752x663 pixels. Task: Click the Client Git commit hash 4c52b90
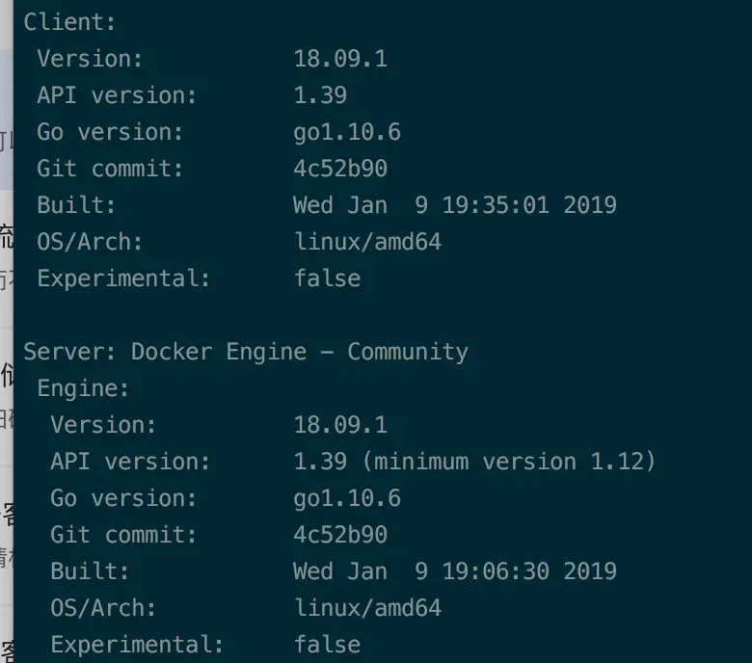[340, 169]
